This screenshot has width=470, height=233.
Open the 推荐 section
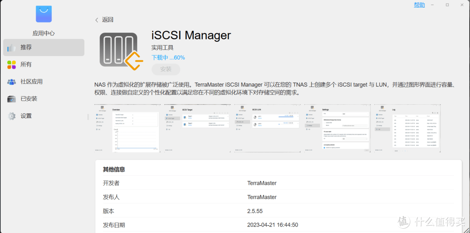coord(44,47)
